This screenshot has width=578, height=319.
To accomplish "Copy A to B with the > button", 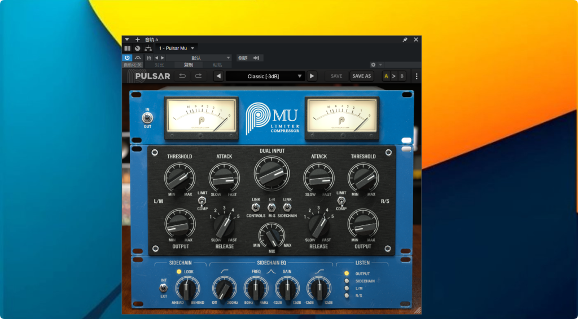I will point(393,76).
